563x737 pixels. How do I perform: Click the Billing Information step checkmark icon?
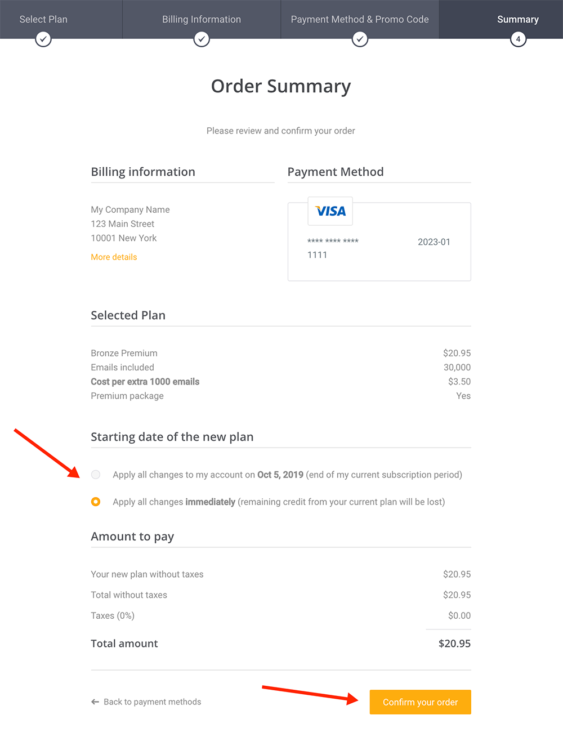pyautogui.click(x=202, y=39)
